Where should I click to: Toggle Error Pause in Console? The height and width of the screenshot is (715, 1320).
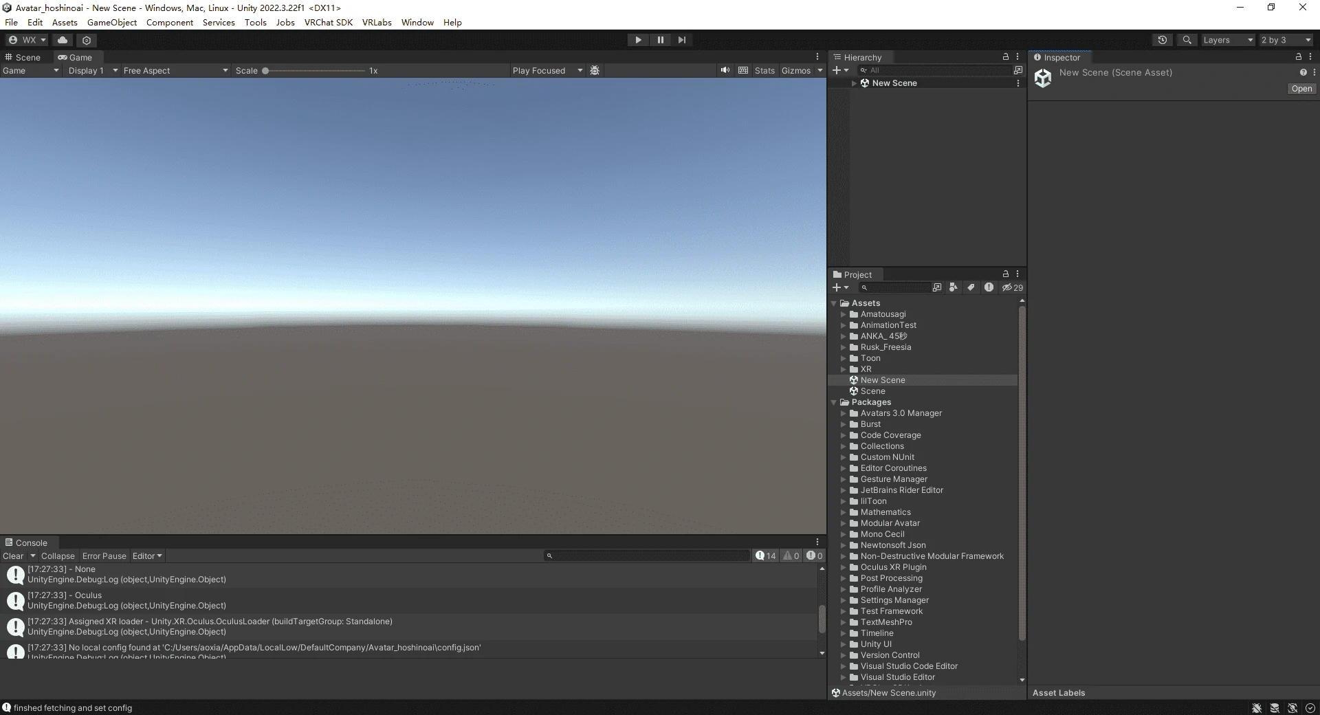click(x=104, y=555)
